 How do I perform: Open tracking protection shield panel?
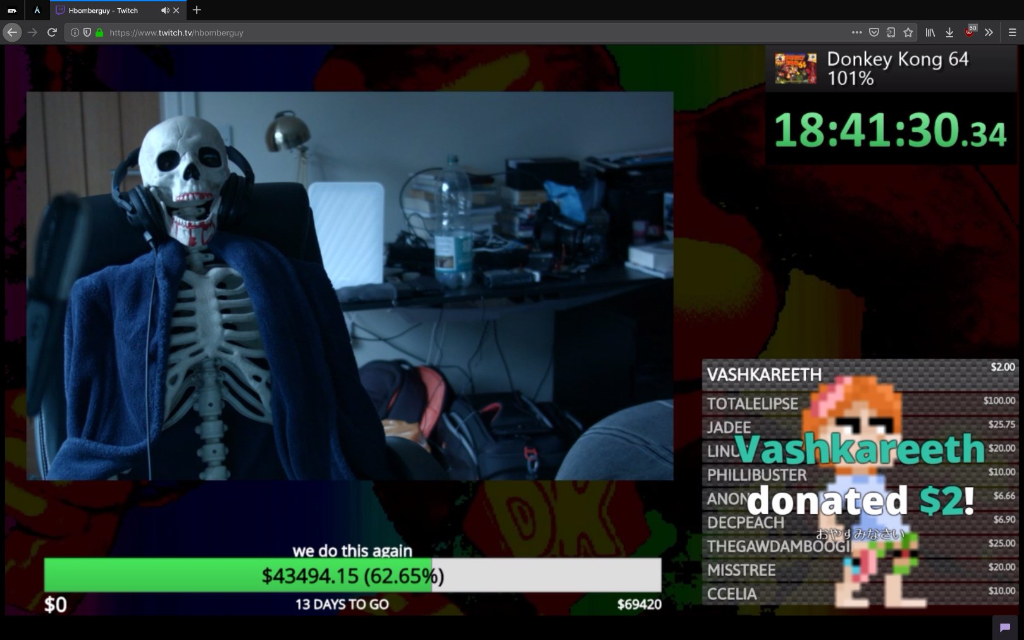click(87, 32)
